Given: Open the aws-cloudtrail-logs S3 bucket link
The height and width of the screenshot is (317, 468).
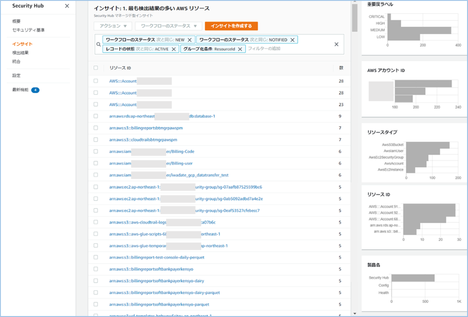Looking at the screenshot, I should pos(162,222).
